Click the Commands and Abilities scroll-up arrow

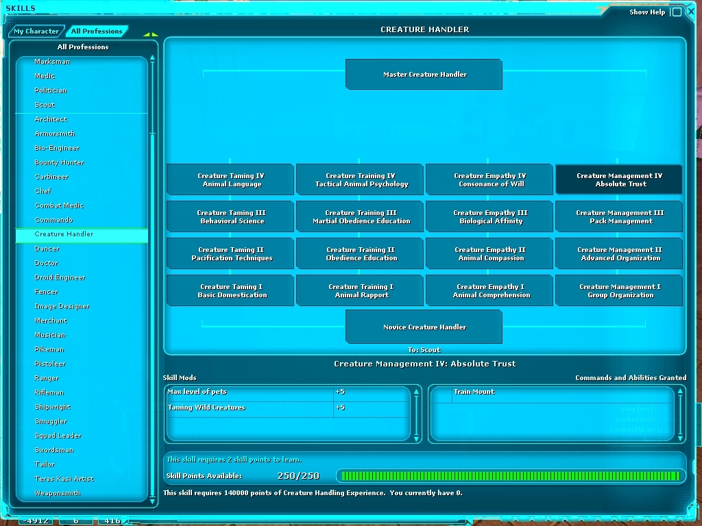coord(680,392)
